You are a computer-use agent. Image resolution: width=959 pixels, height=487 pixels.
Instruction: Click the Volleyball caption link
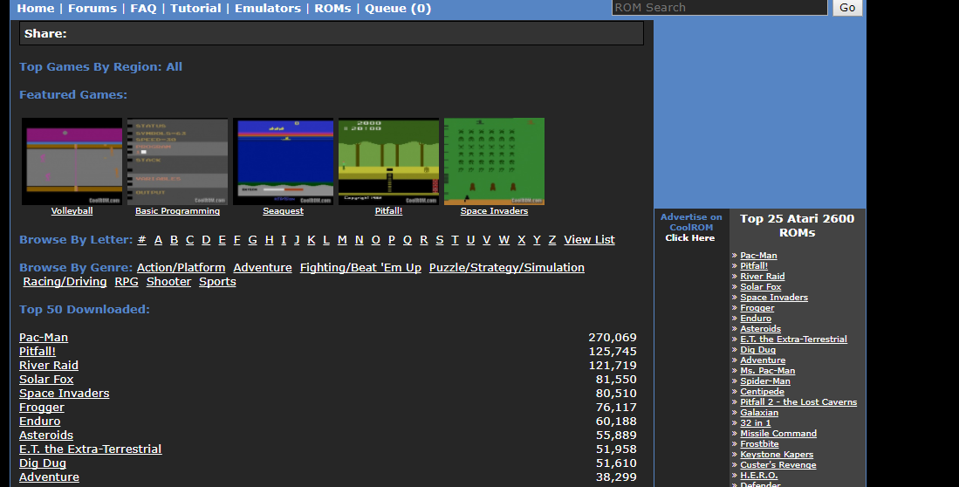coord(72,211)
